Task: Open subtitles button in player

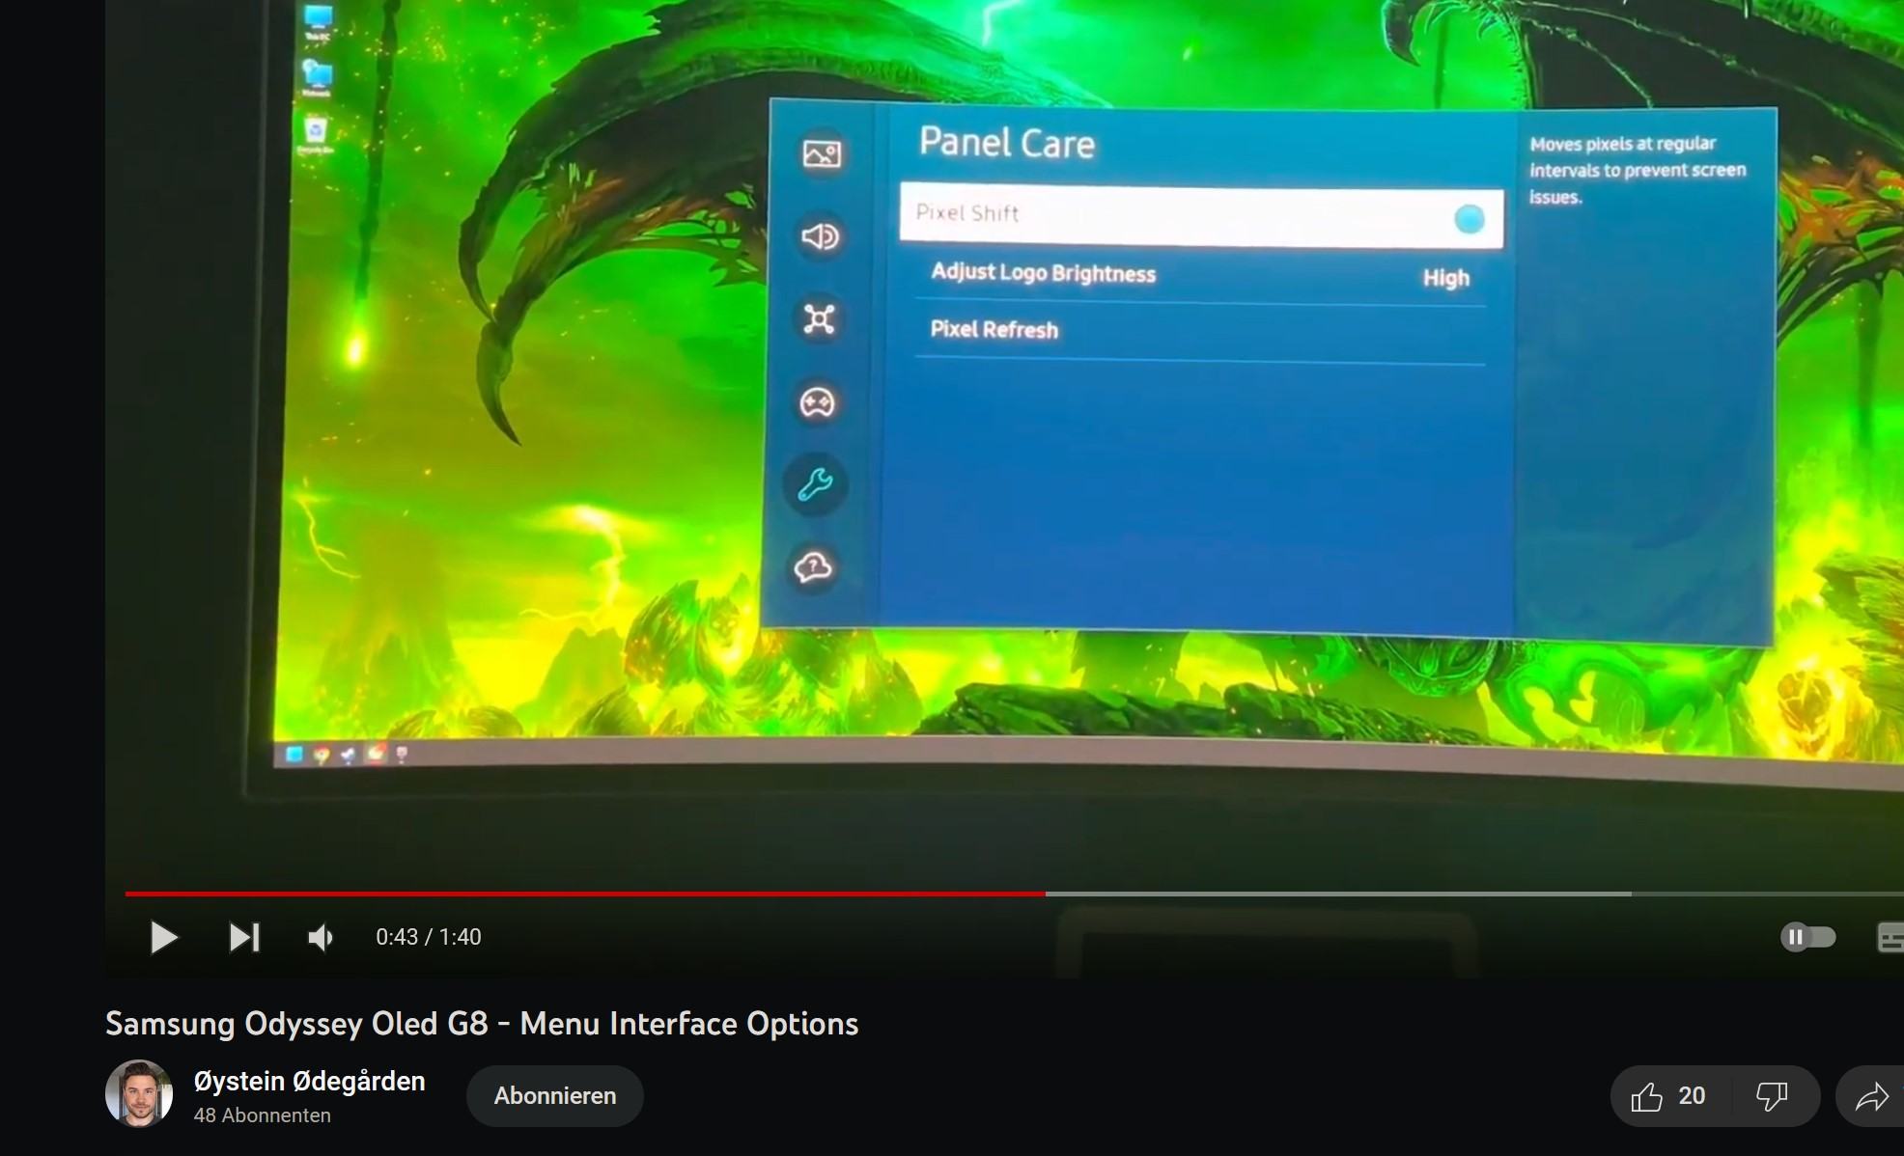Action: 1890,937
